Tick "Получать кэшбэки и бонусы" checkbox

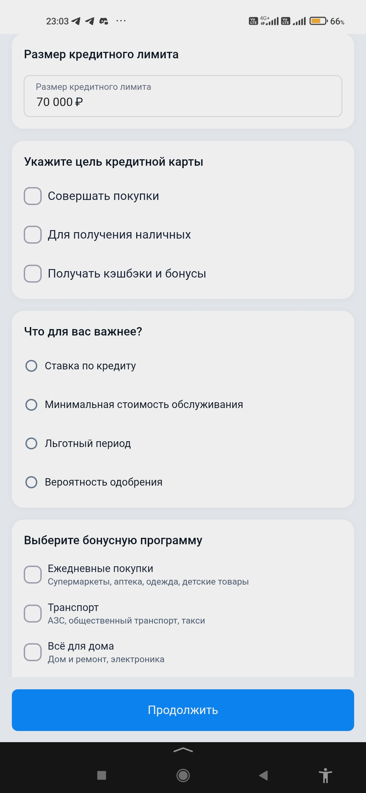(x=33, y=273)
